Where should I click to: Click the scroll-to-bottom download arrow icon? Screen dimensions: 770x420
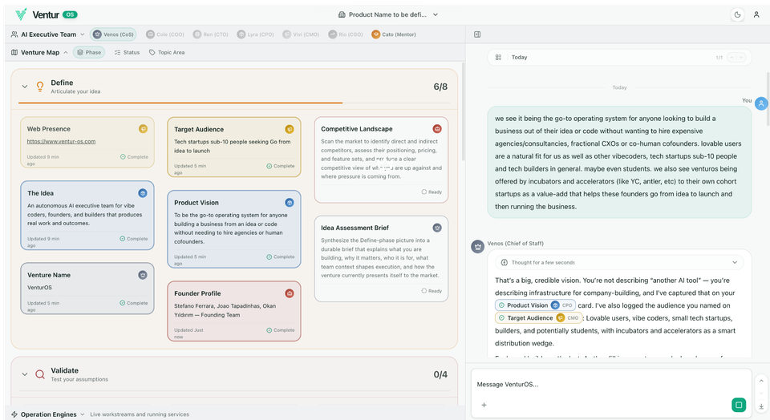pyautogui.click(x=760, y=406)
